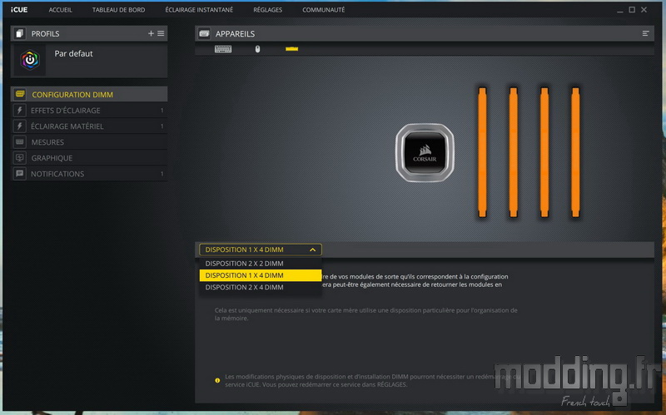Add a new profile with plus icon
This screenshot has height=415, width=666.
click(151, 33)
